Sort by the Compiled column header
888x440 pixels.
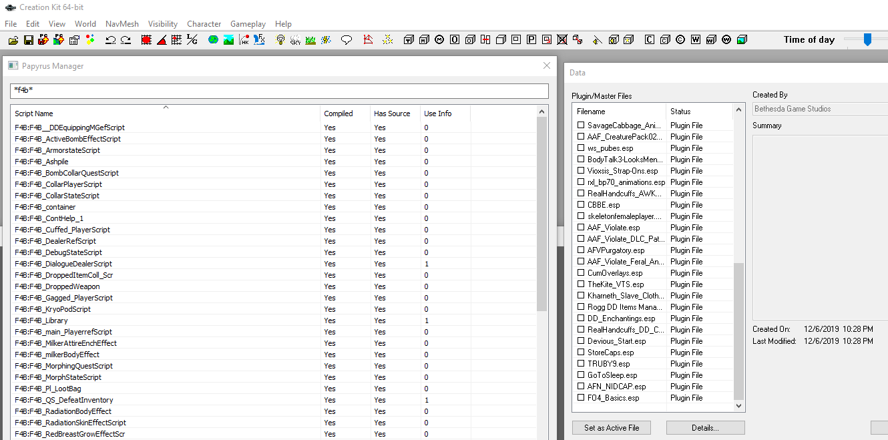coord(345,114)
